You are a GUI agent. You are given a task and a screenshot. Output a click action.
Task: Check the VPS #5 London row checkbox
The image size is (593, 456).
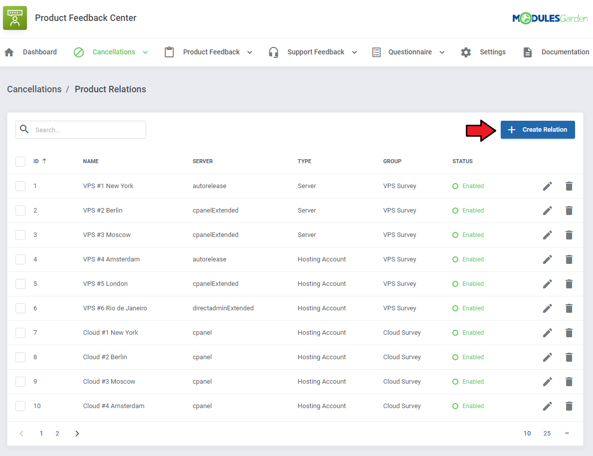20,284
